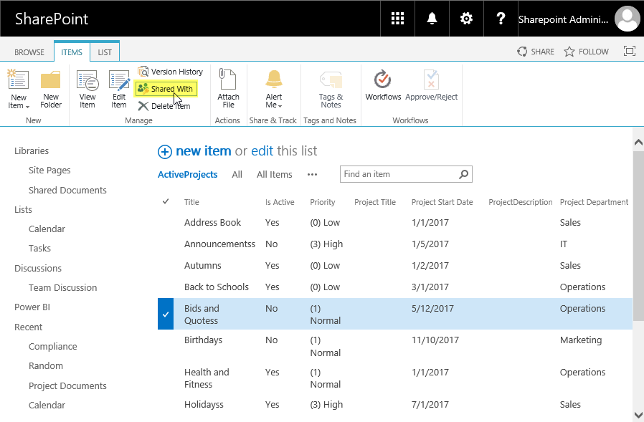Screen dimensions: 644x422
Task: Open Shared Documents in the sidebar
Action: pos(67,190)
